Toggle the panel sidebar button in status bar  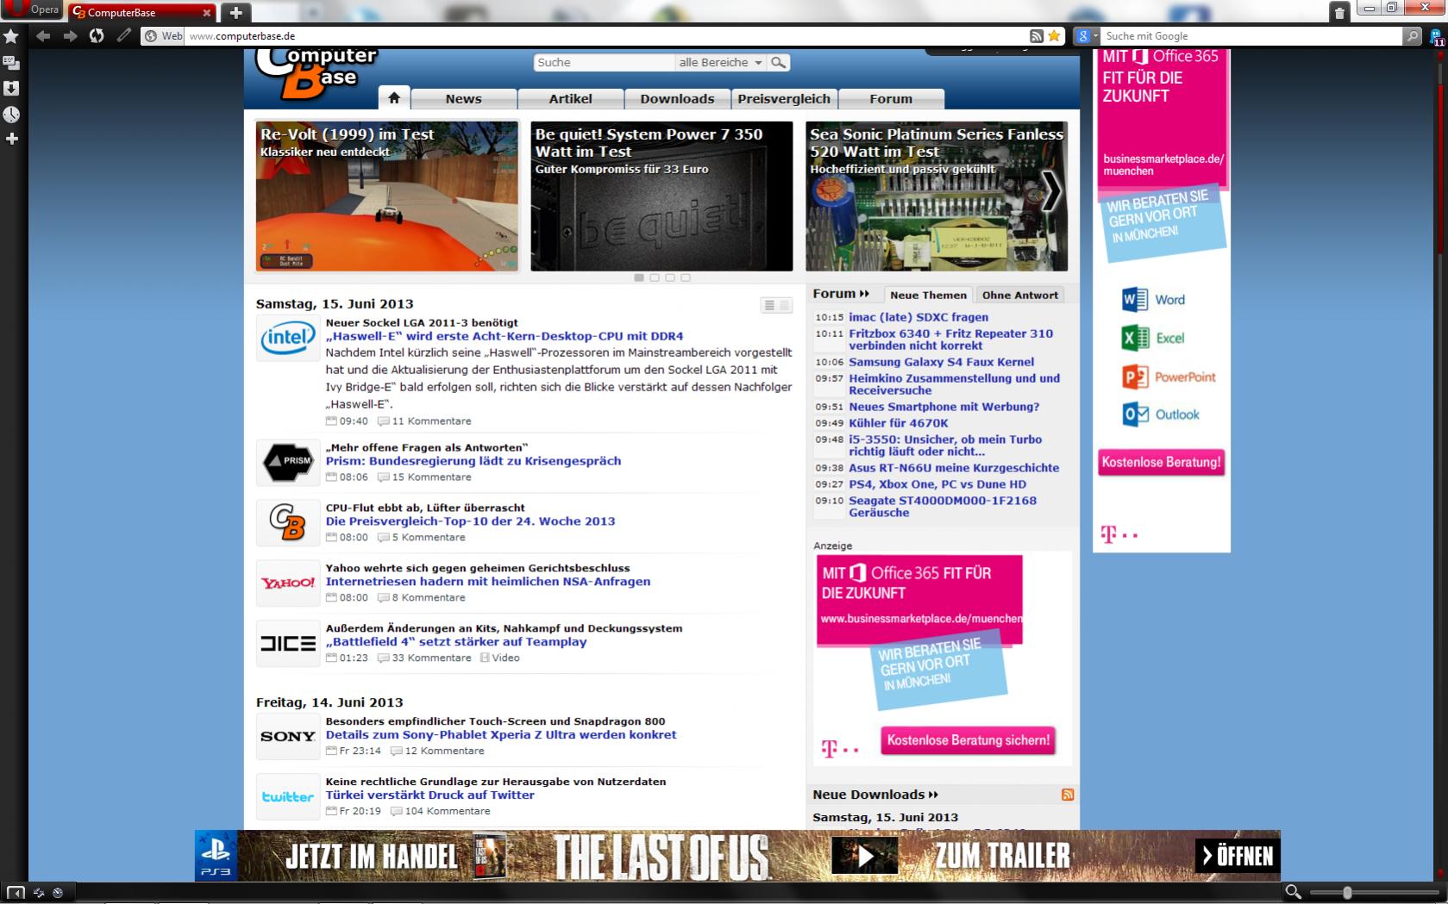[x=16, y=893]
